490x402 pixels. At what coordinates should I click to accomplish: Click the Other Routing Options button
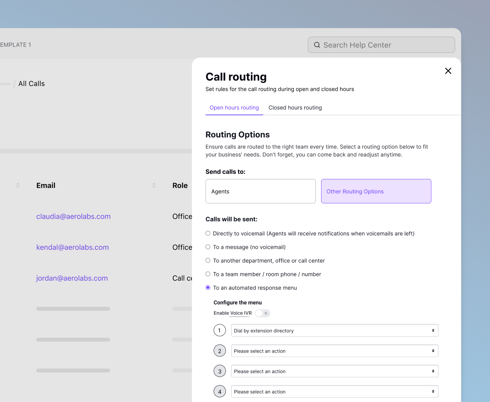(376, 191)
